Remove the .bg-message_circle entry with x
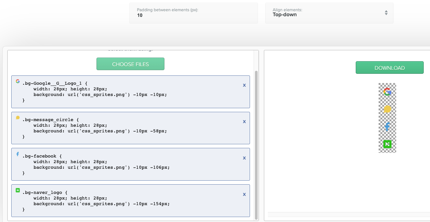The width and height of the screenshot is (430, 222). point(244,121)
